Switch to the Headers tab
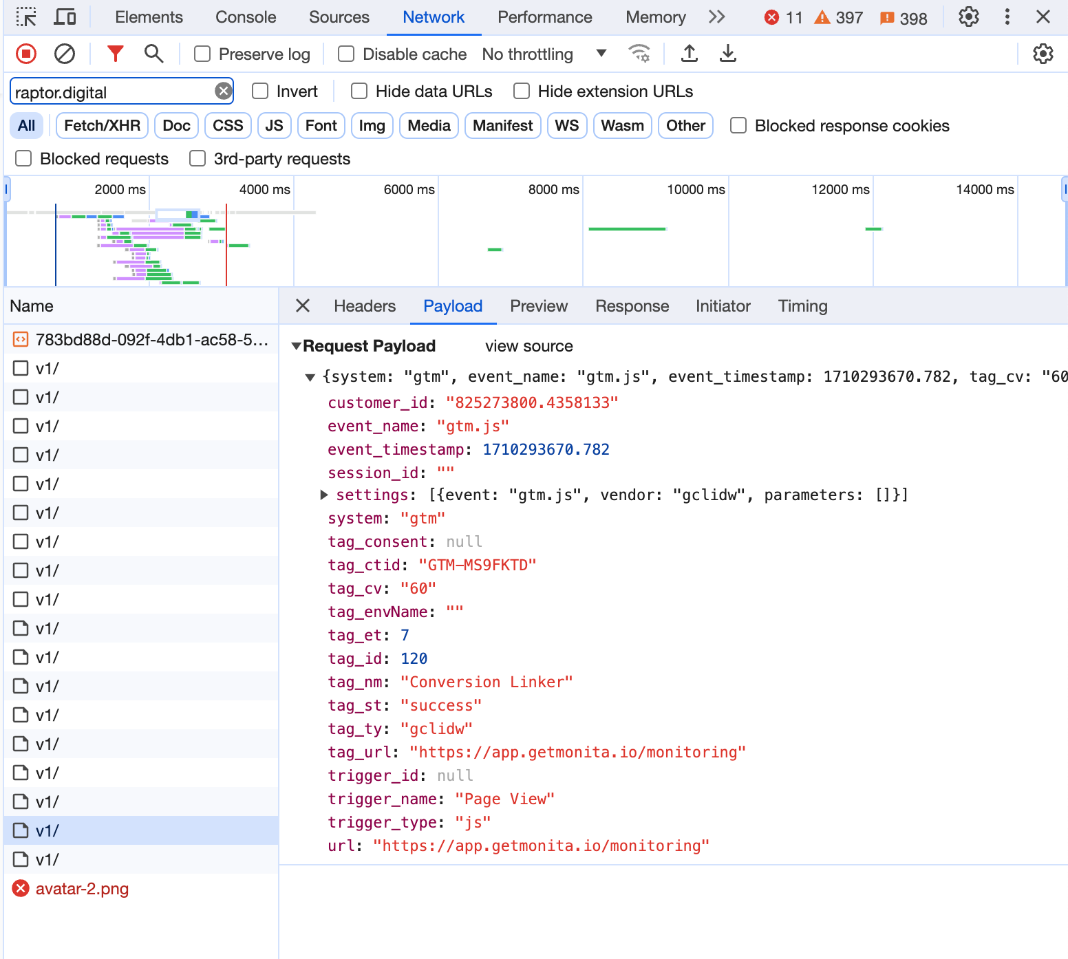1068x959 pixels. tap(365, 306)
